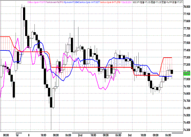Click the 77.400 price axis label
The image size is (191, 137).
(187, 50)
